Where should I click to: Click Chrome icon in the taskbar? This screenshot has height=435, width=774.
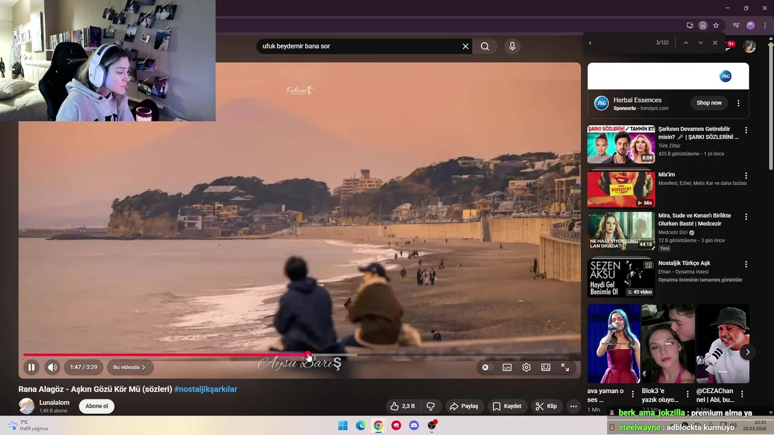pos(378,425)
